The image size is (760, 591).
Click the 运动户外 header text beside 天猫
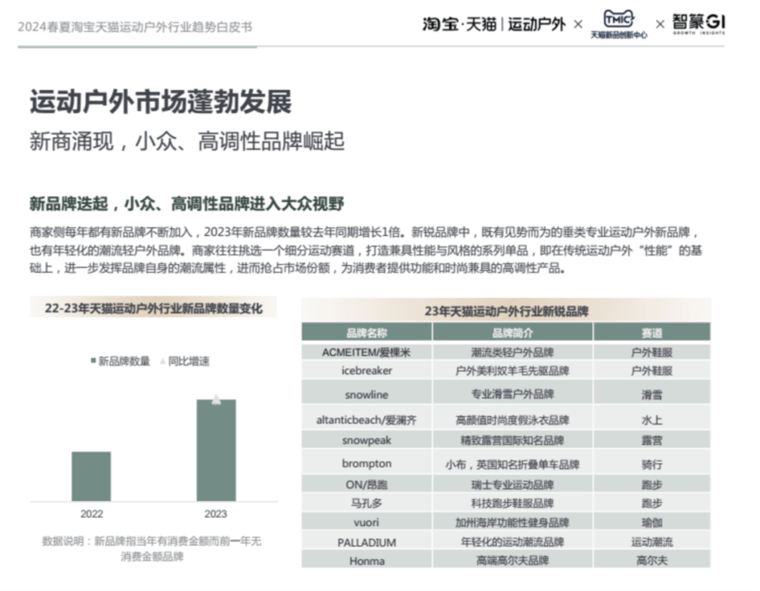[536, 24]
